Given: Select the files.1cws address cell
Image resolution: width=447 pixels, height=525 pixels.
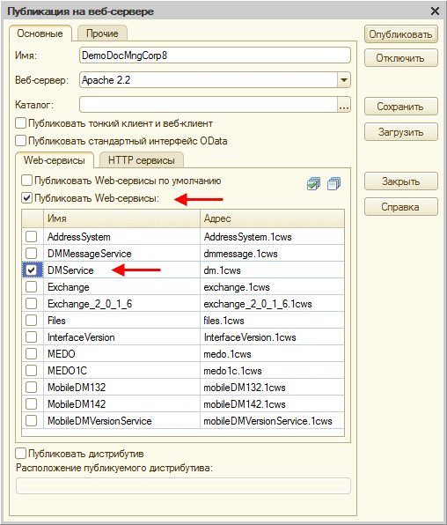Looking at the screenshot, I should click(x=272, y=321).
